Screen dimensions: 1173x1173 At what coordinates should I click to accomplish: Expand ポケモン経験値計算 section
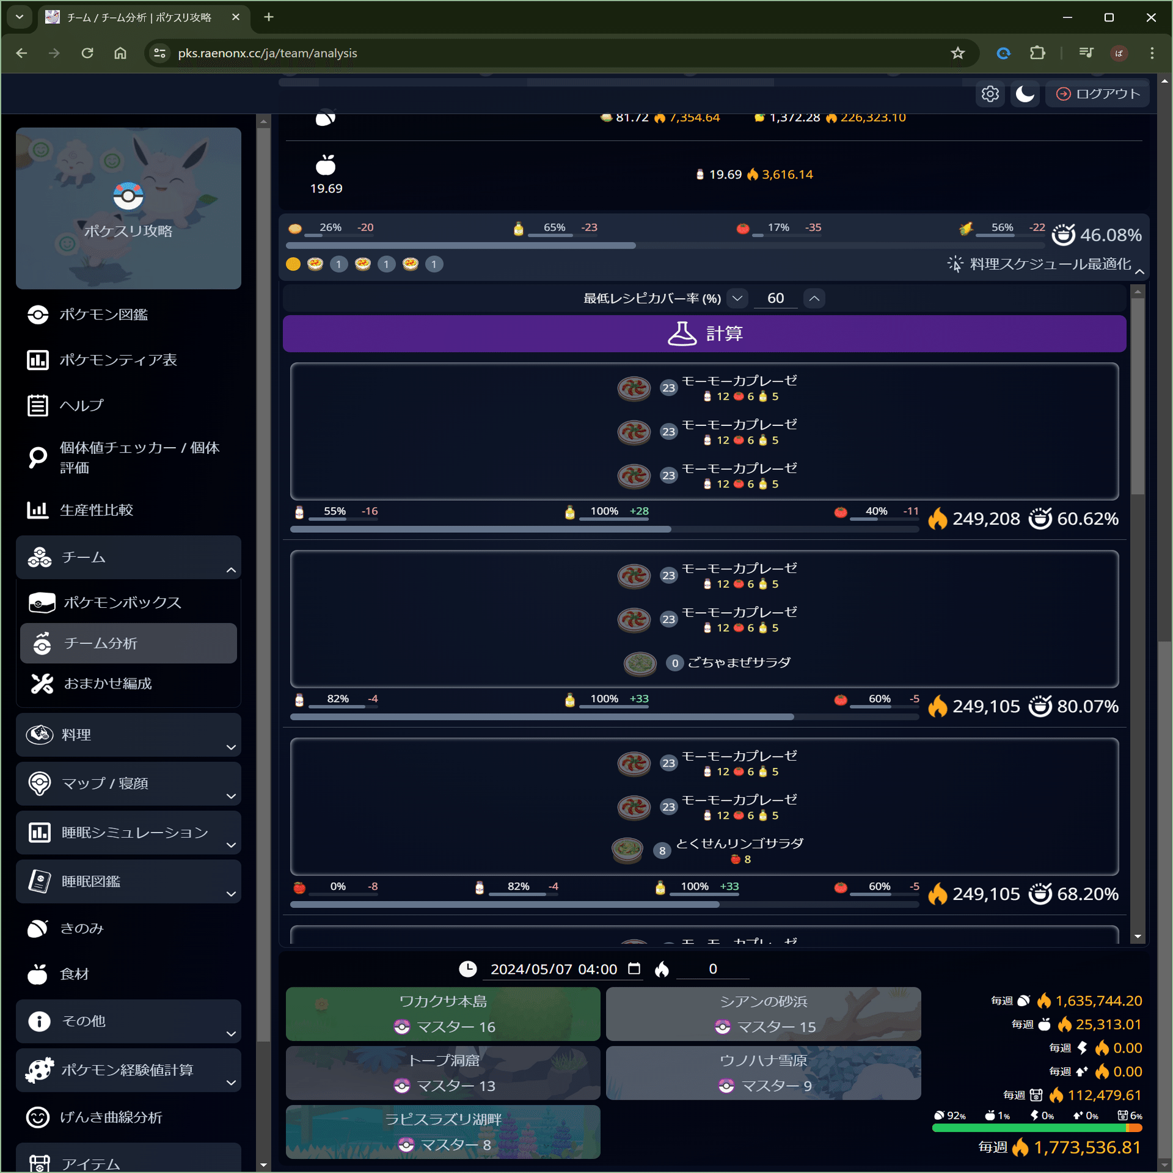click(128, 1070)
